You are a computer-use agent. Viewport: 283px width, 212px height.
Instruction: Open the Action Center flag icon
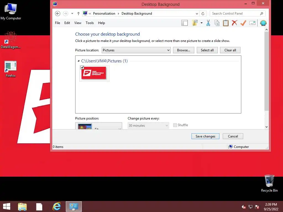point(257,207)
